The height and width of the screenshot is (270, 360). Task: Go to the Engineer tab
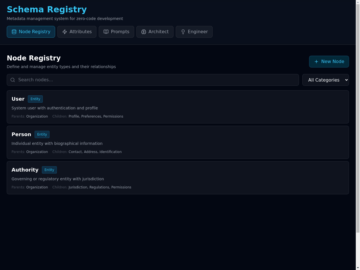[194, 32]
